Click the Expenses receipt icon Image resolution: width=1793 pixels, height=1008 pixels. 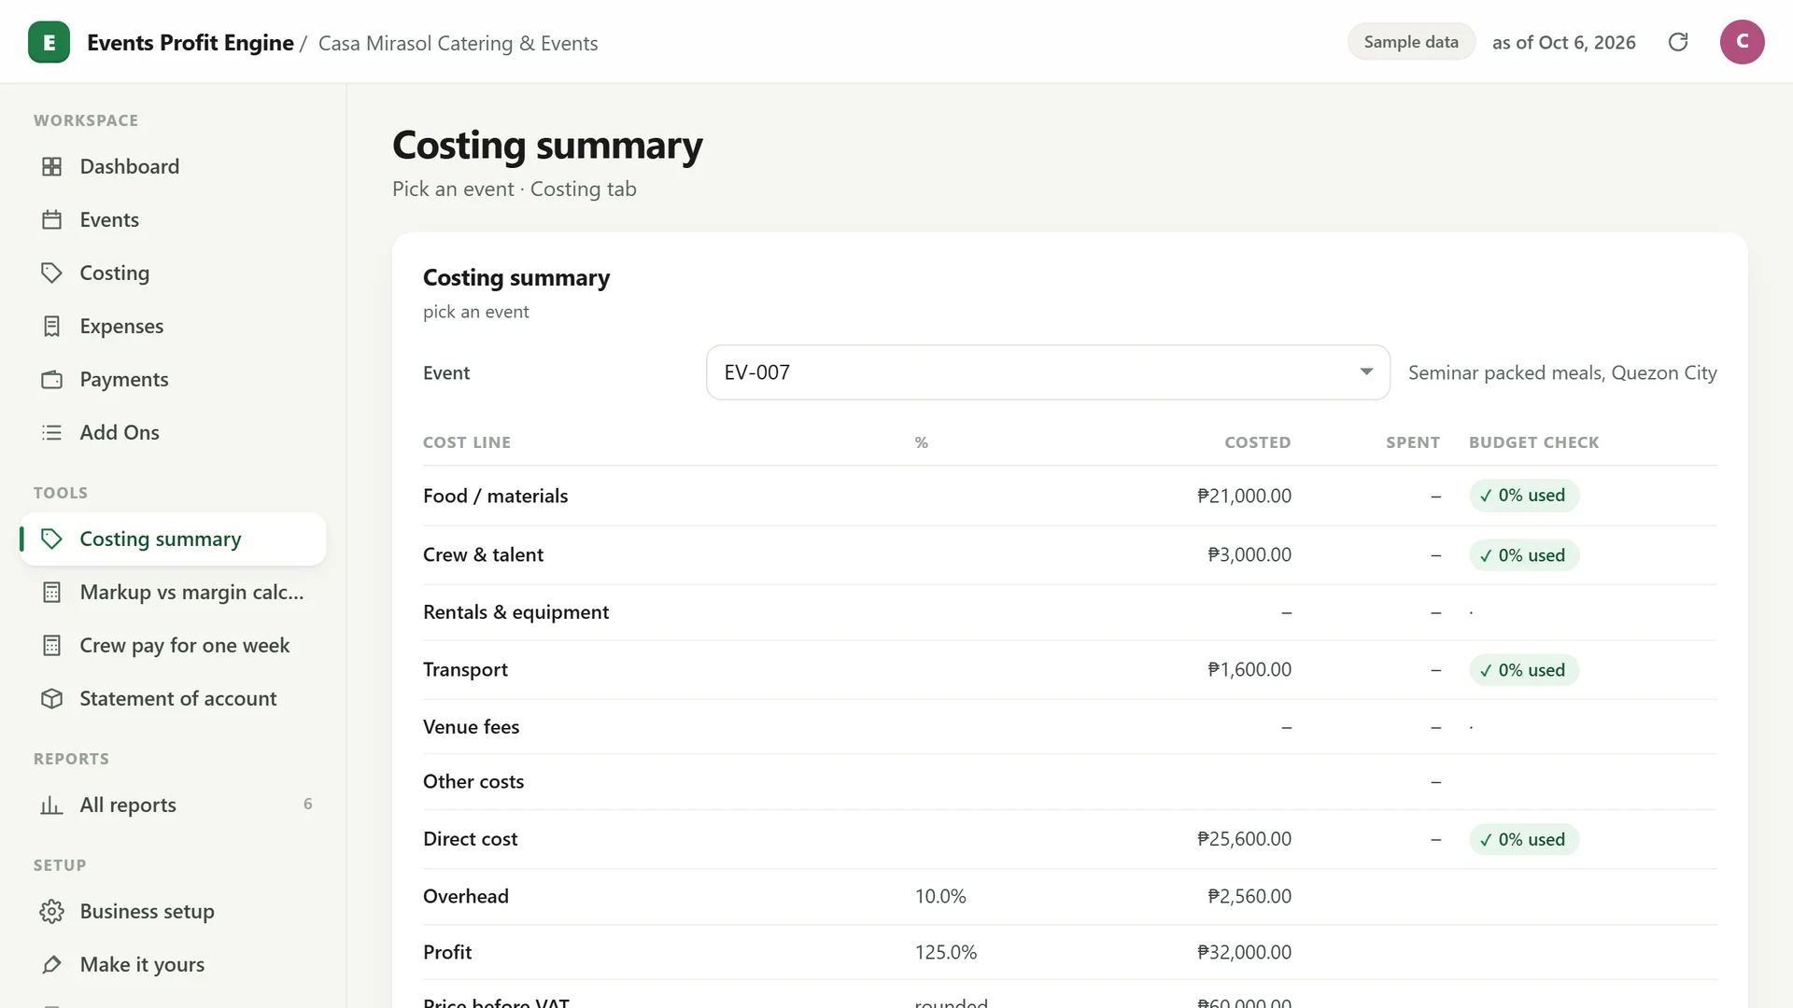[x=52, y=326]
